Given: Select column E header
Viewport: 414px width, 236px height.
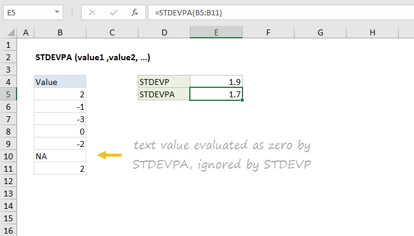Looking at the screenshot, I should 216,32.
